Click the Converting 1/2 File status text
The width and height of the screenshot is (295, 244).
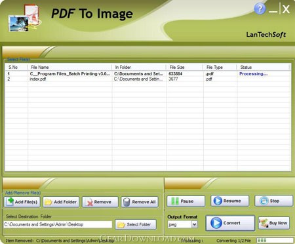pos(233,241)
